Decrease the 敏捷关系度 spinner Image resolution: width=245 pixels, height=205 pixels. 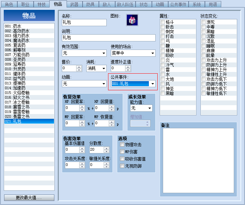click(106, 166)
